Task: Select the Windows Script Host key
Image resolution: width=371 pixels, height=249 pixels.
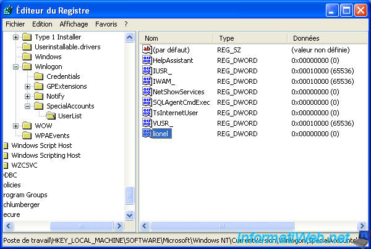Action: click(41, 145)
